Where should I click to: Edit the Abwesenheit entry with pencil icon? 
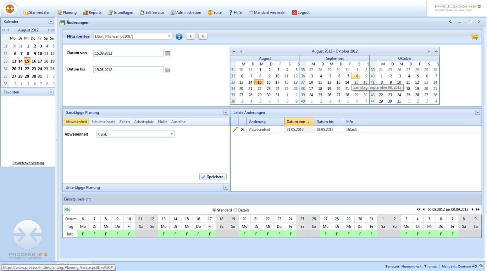click(x=235, y=129)
